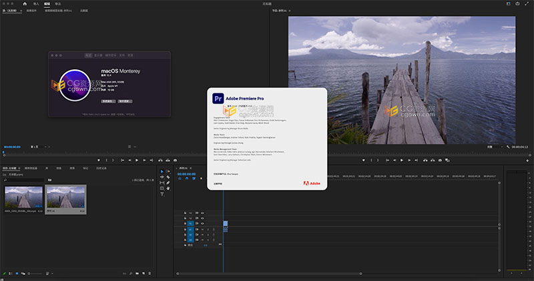This screenshot has height=281, width=534.
Task: Mute audio track A1
Action: (202, 229)
